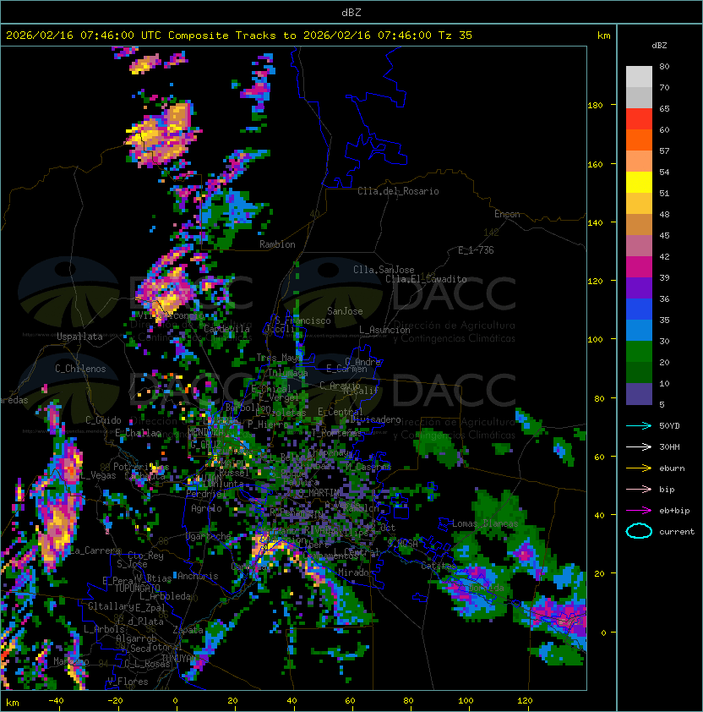Click the magenta eb+bip arrow in legend
The height and width of the screenshot is (712, 703).
[x=639, y=511]
